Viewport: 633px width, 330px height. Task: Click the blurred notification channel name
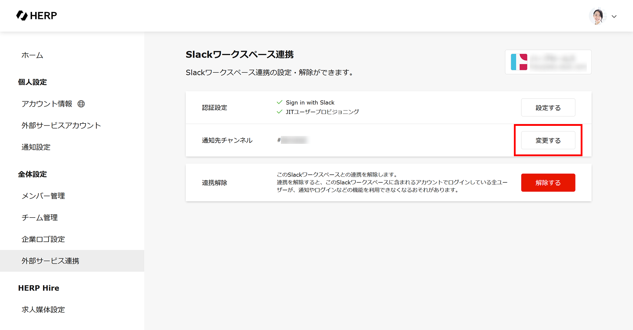(294, 140)
